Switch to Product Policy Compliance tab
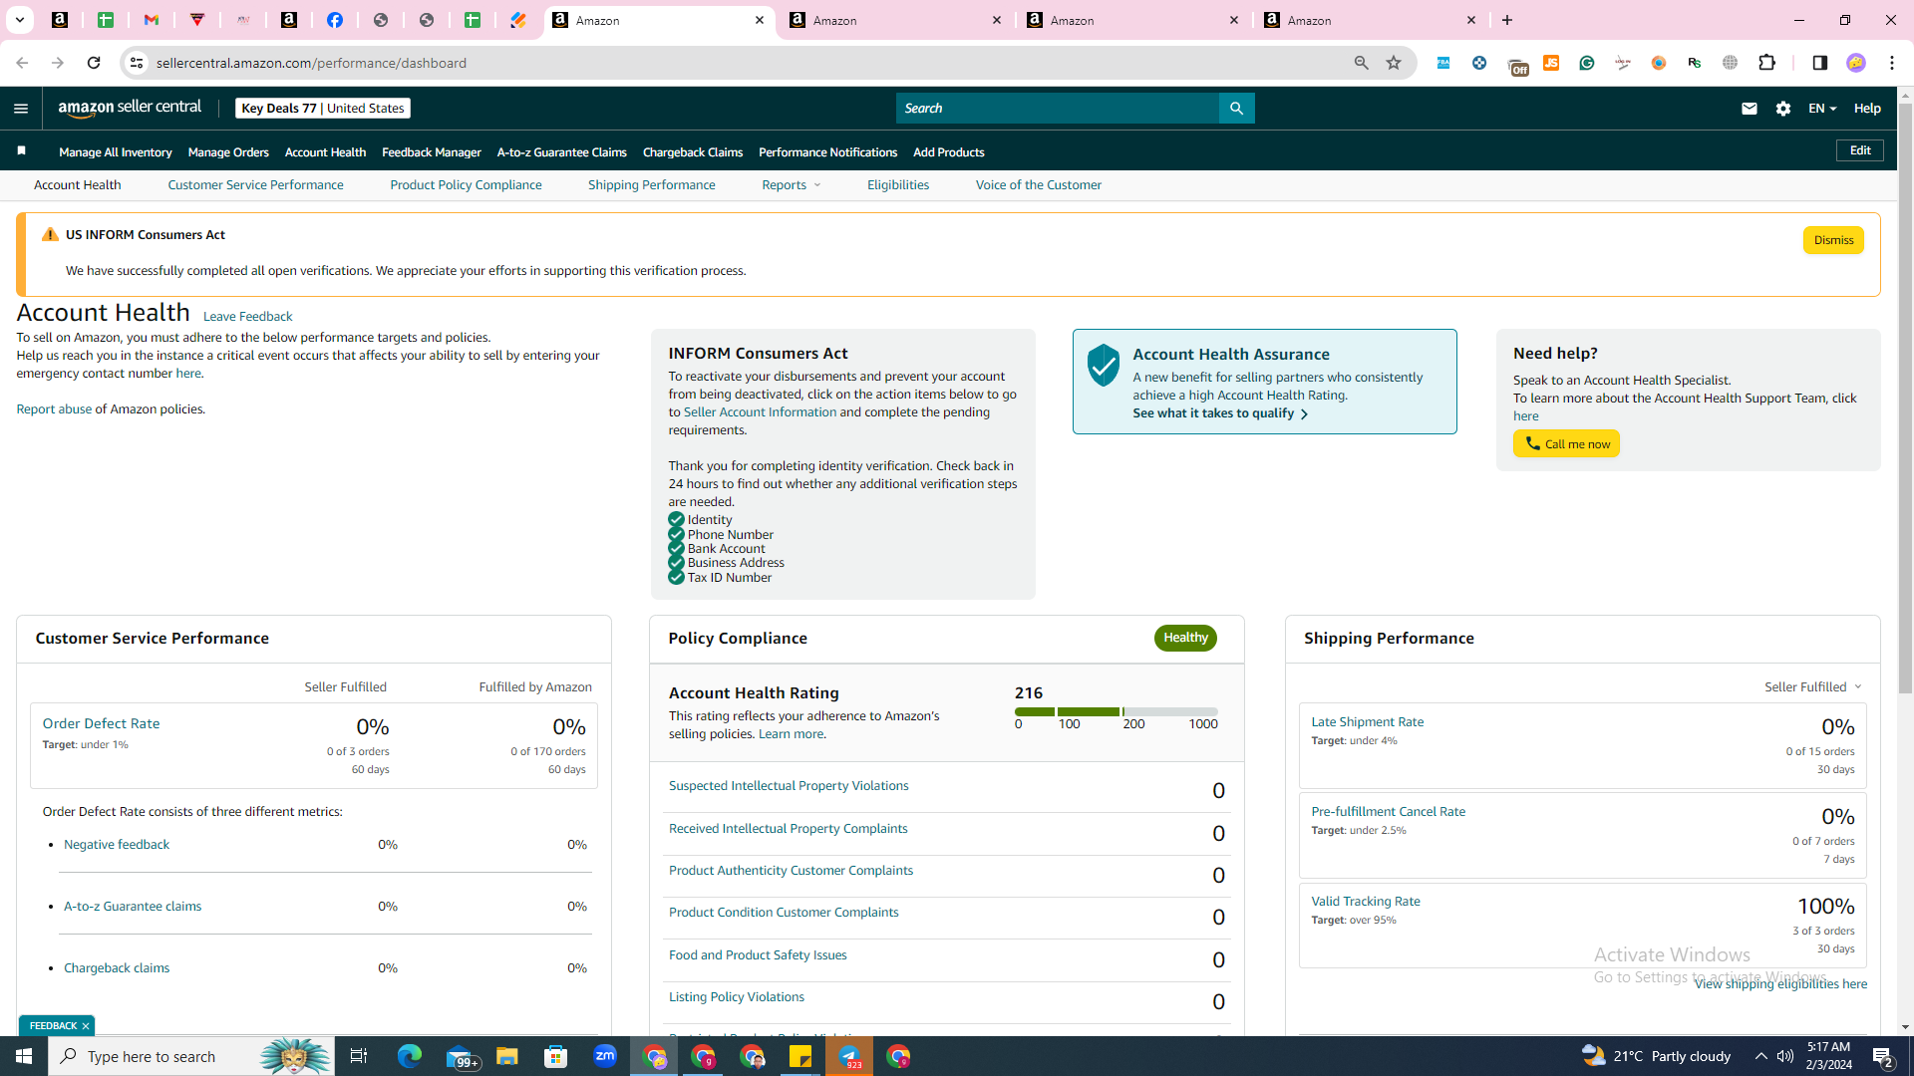 [x=466, y=185]
